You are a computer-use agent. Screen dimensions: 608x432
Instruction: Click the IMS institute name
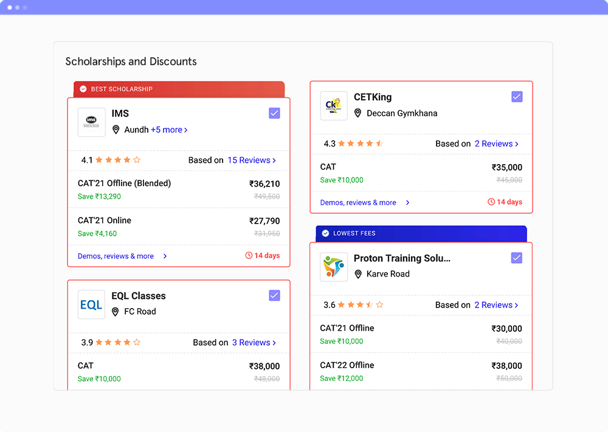(120, 114)
